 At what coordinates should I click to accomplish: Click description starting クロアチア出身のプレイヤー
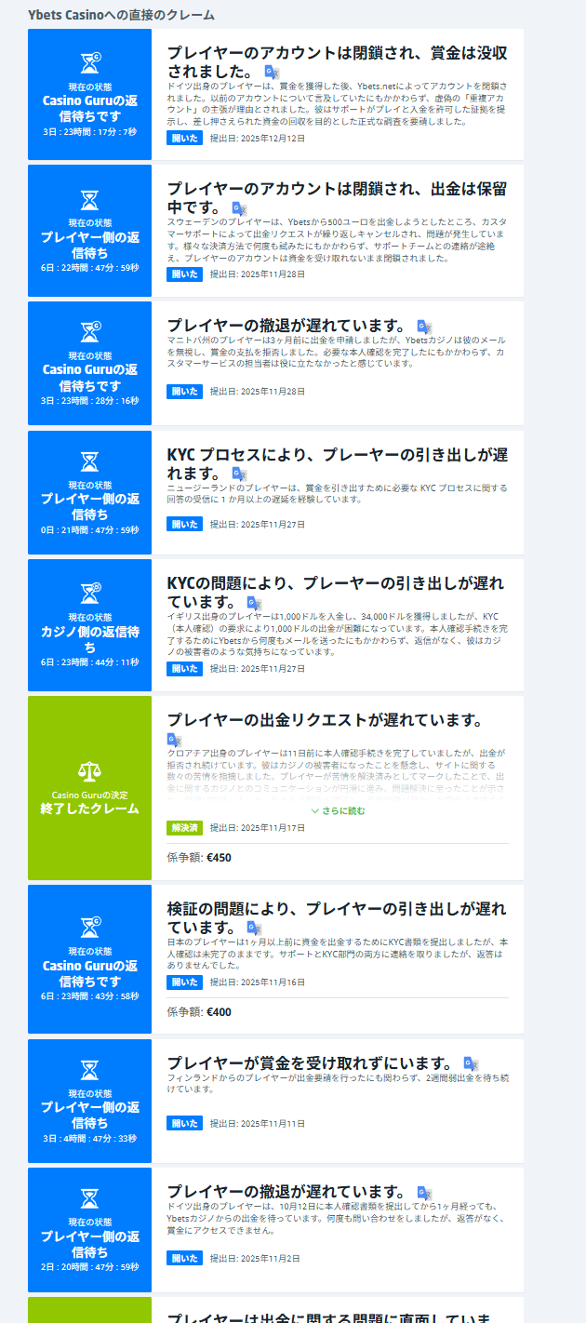click(x=337, y=776)
